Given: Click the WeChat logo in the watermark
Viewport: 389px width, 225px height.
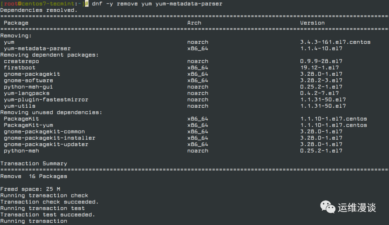Looking at the screenshot, I should [x=328, y=207].
